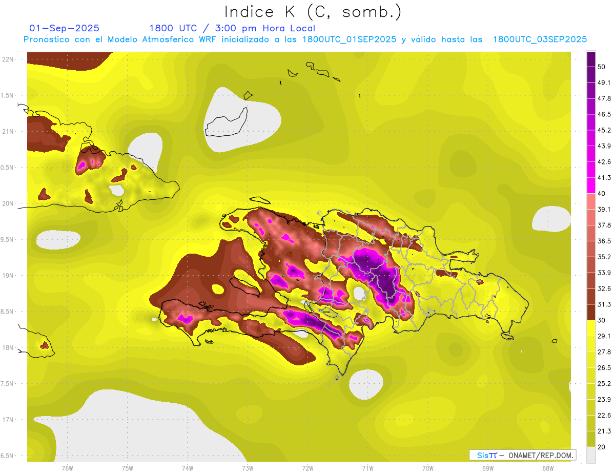Click the longitude label '68W'
Image resolution: width=615 pixels, height=475 pixels.
click(x=548, y=468)
